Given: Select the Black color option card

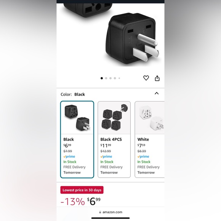Looking at the screenshot, I should pos(77,139).
